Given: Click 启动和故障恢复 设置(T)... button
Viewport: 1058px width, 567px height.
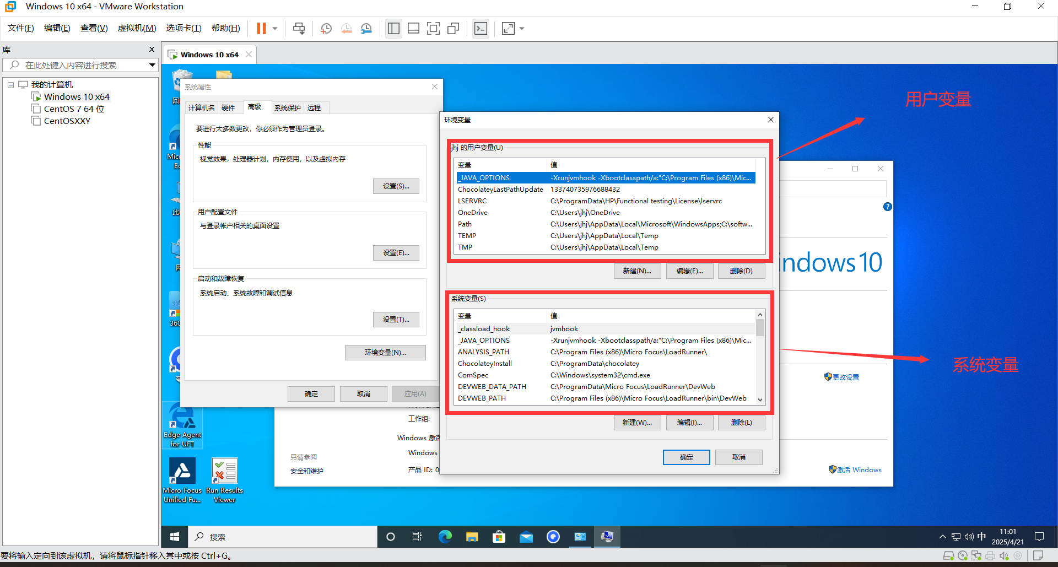Looking at the screenshot, I should pyautogui.click(x=396, y=320).
